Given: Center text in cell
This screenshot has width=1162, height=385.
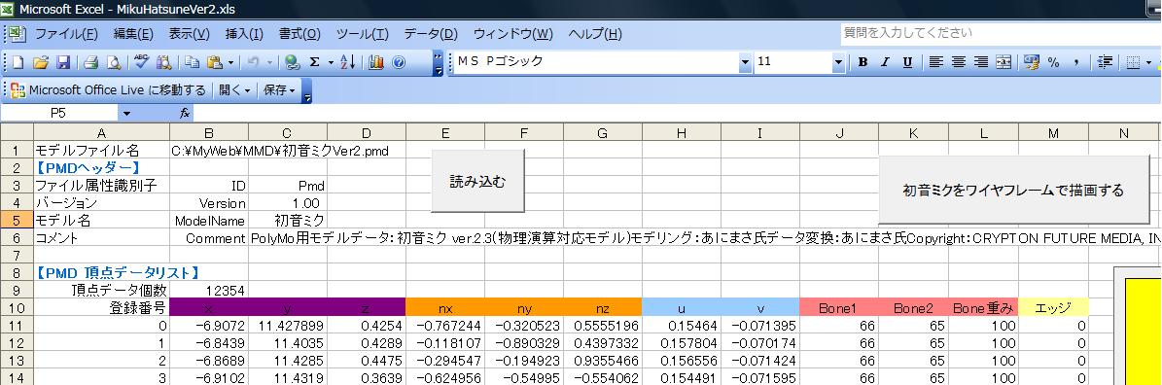Looking at the screenshot, I should coord(958,63).
